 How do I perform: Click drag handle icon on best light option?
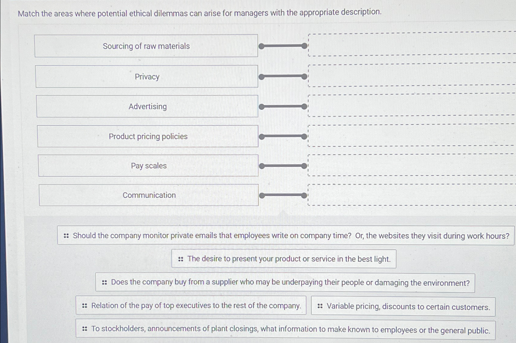point(181,259)
